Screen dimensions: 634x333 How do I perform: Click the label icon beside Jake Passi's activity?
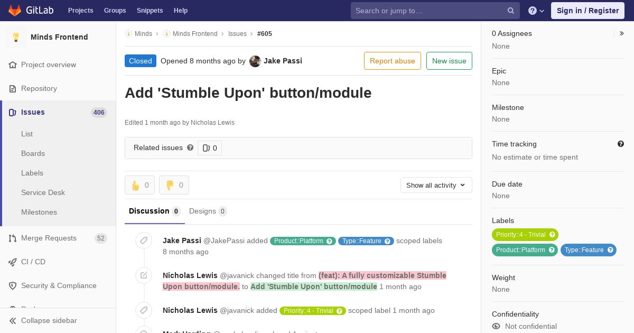point(144,240)
